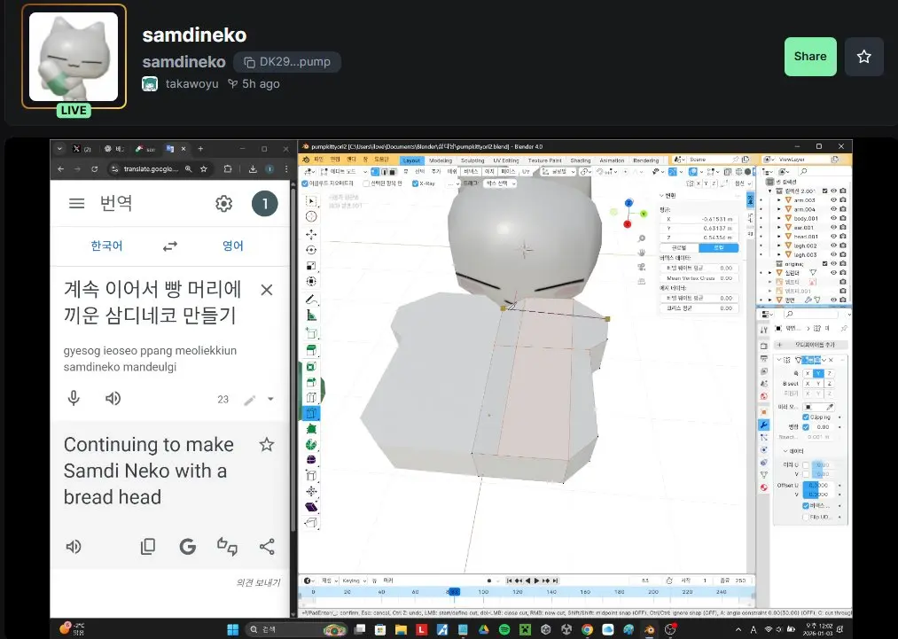The width and height of the screenshot is (898, 639).
Task: Select the Spin tool
Action: click(311, 444)
